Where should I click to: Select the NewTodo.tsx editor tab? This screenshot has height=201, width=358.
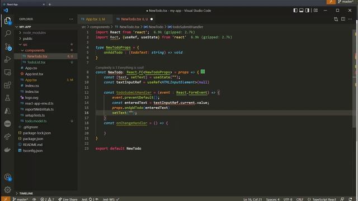(x=134, y=19)
